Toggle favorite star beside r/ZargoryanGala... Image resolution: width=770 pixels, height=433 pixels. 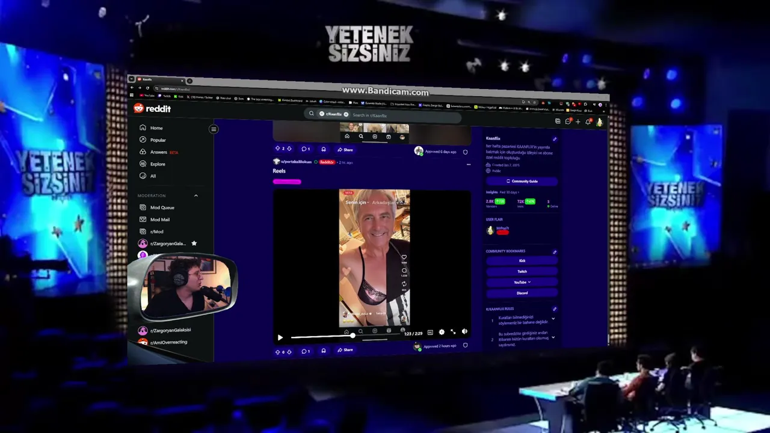194,243
